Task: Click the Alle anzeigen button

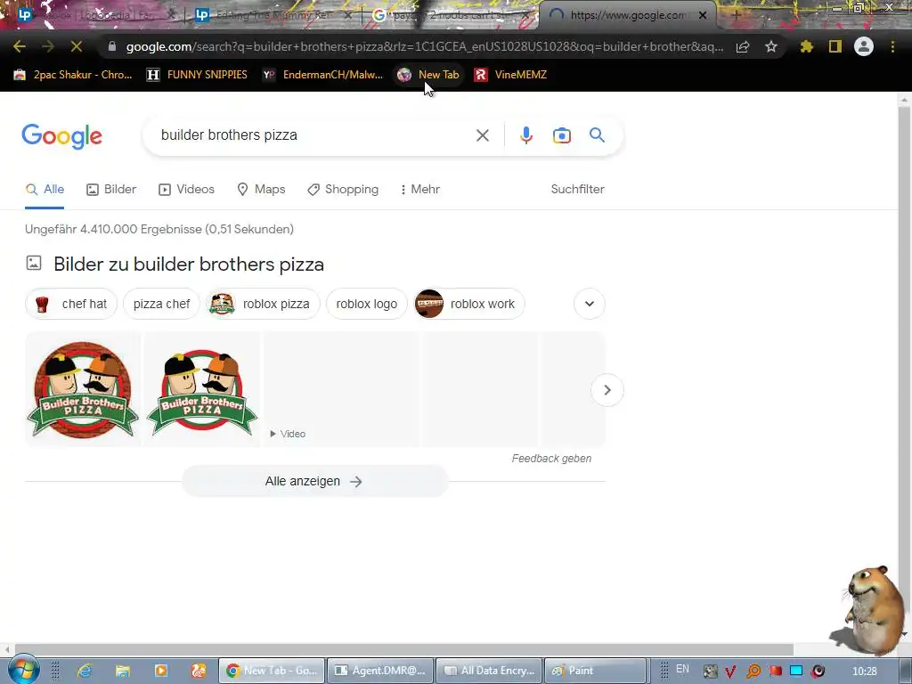Action: click(314, 482)
